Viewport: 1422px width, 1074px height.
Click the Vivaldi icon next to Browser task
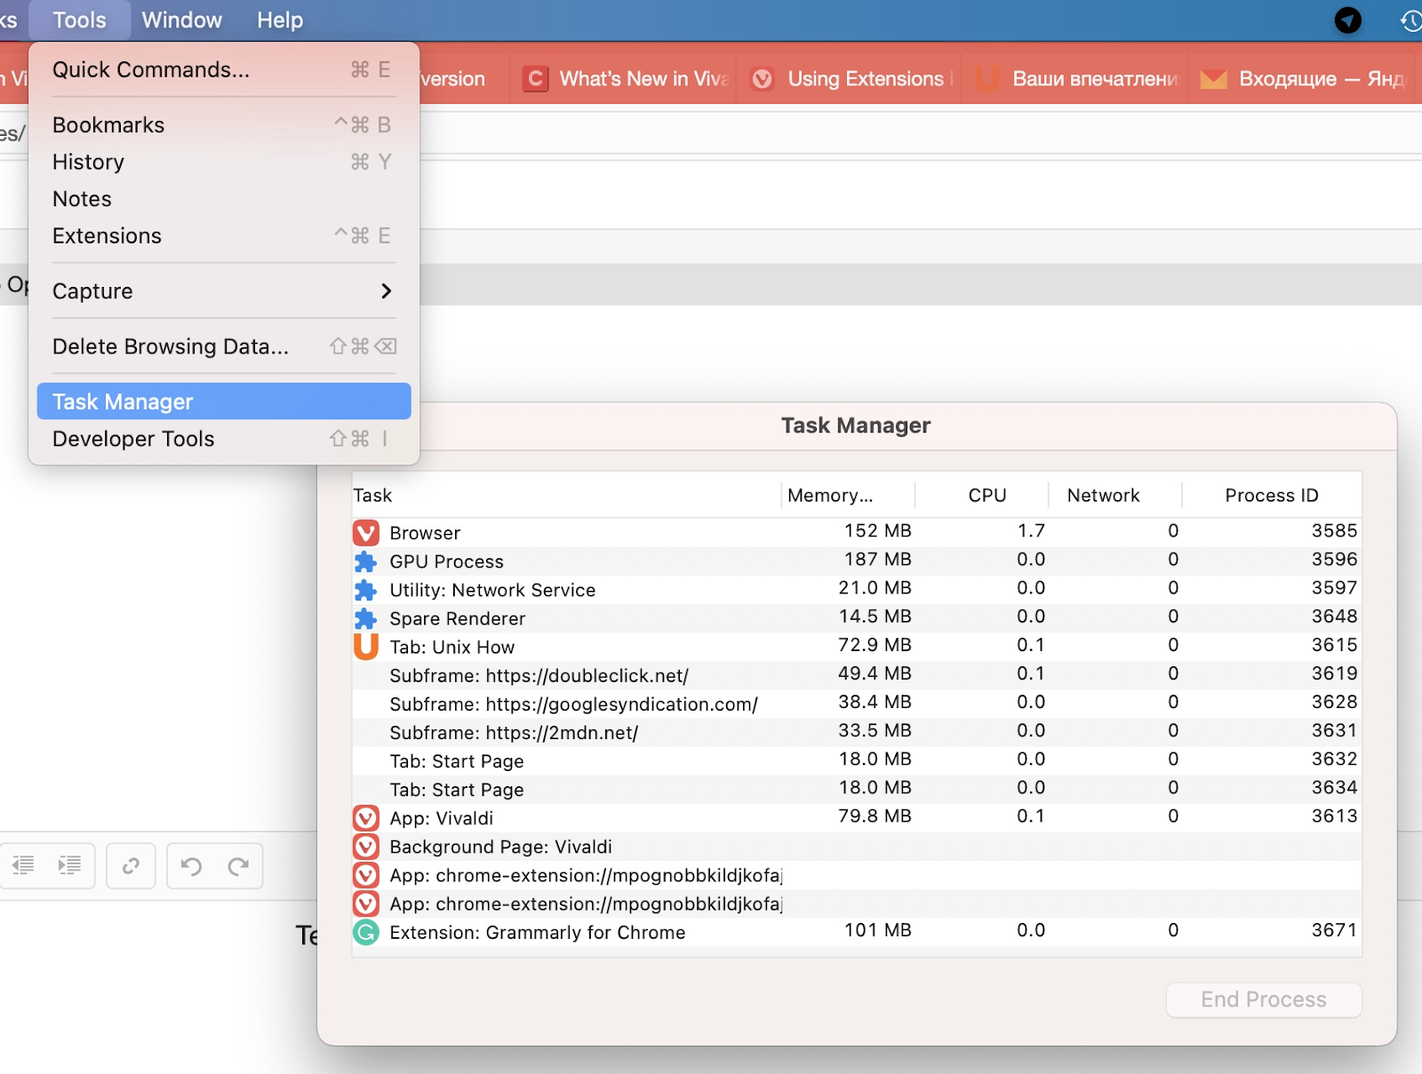click(x=365, y=533)
